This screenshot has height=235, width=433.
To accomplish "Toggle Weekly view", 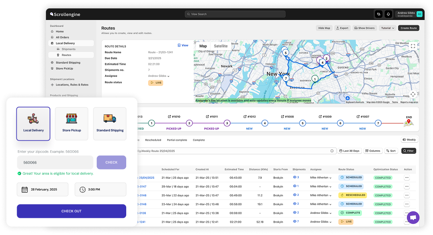I will pyautogui.click(x=409, y=140).
